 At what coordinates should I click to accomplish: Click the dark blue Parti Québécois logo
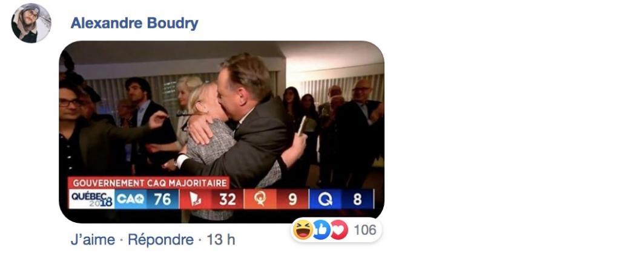pos(325,199)
